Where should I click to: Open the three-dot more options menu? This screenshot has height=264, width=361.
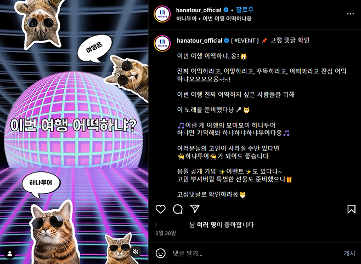351,14
